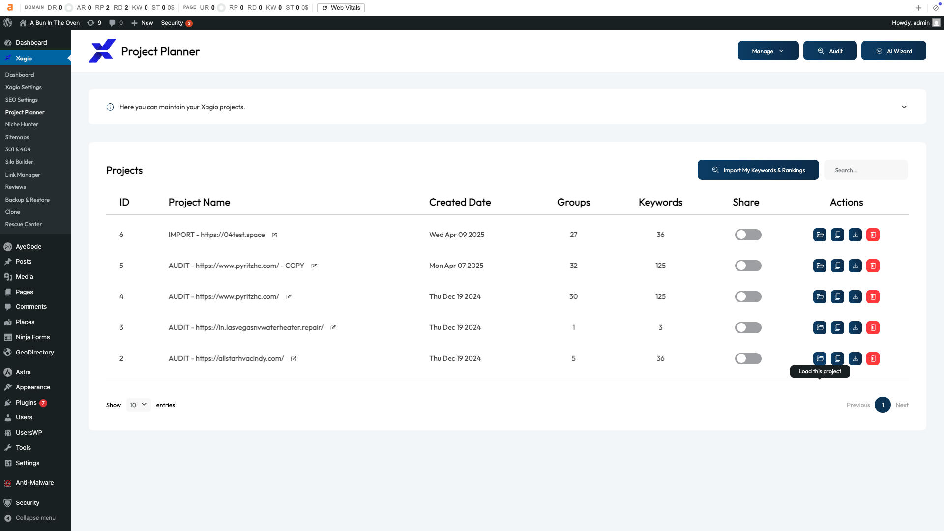Open updates icon showing 9
The image size is (944, 531).
(x=94, y=23)
